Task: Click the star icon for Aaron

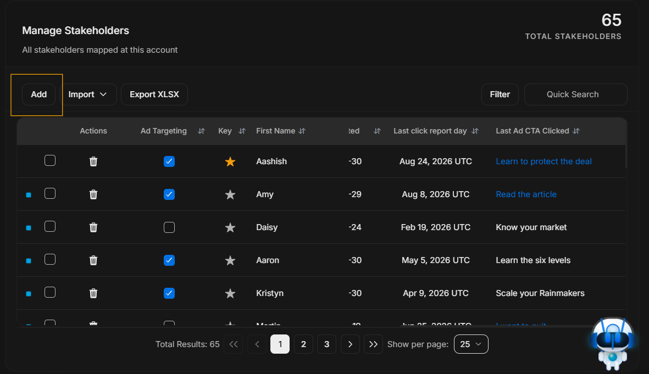Action: (230, 260)
